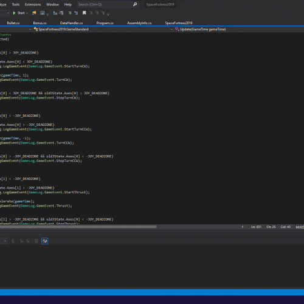Click the Col: 43 status indicator
Viewport: 304px width, 304px height.
pyautogui.click(x=286, y=227)
